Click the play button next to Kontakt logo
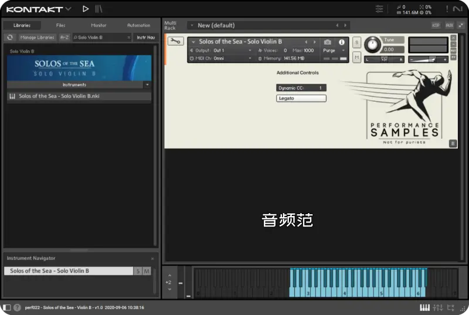 tap(86, 9)
